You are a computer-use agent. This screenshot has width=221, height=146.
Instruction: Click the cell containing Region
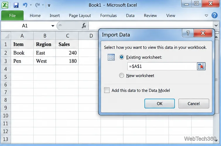45,44
